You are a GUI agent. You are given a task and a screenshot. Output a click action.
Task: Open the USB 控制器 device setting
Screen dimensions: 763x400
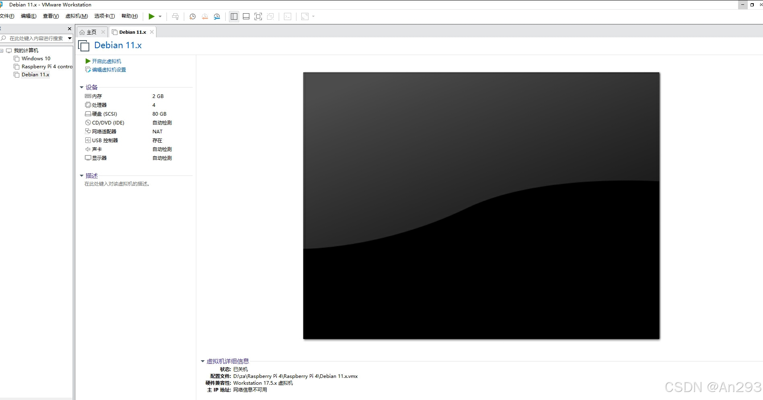(x=105, y=141)
